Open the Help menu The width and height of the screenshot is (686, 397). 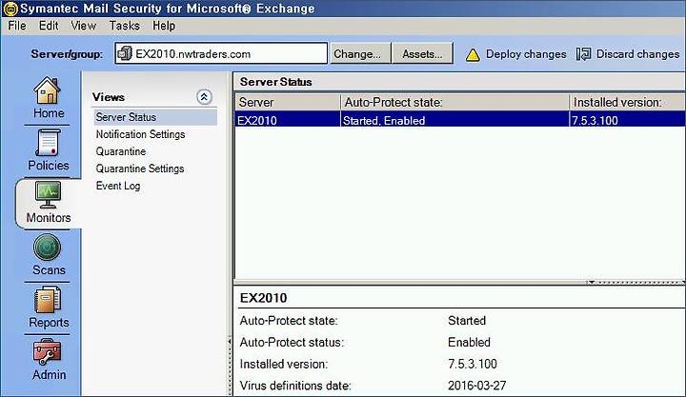[164, 26]
